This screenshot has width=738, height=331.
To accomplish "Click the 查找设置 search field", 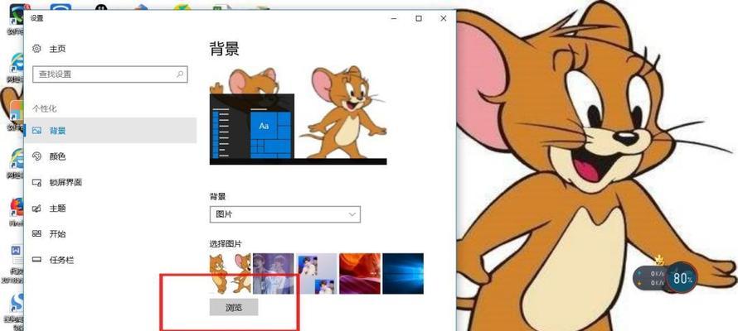I will [110, 74].
